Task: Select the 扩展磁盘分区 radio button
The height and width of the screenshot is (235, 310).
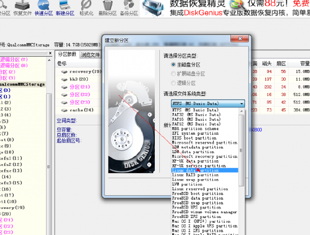Action: pos(173,74)
